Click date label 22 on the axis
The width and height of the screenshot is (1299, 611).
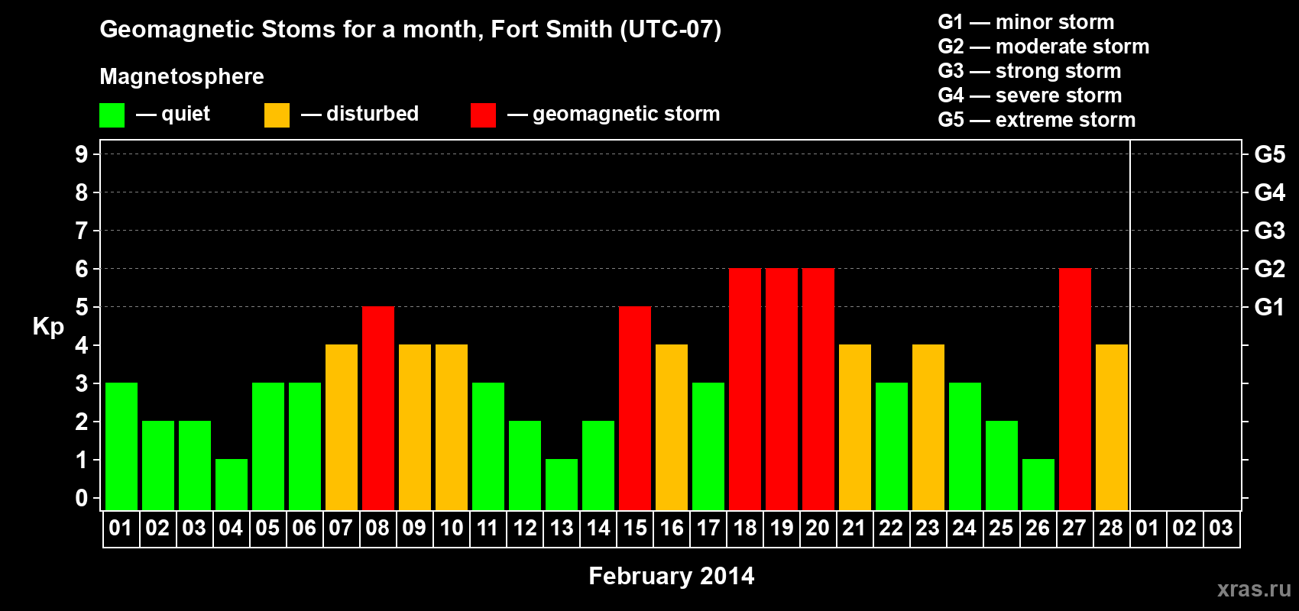[x=891, y=529]
